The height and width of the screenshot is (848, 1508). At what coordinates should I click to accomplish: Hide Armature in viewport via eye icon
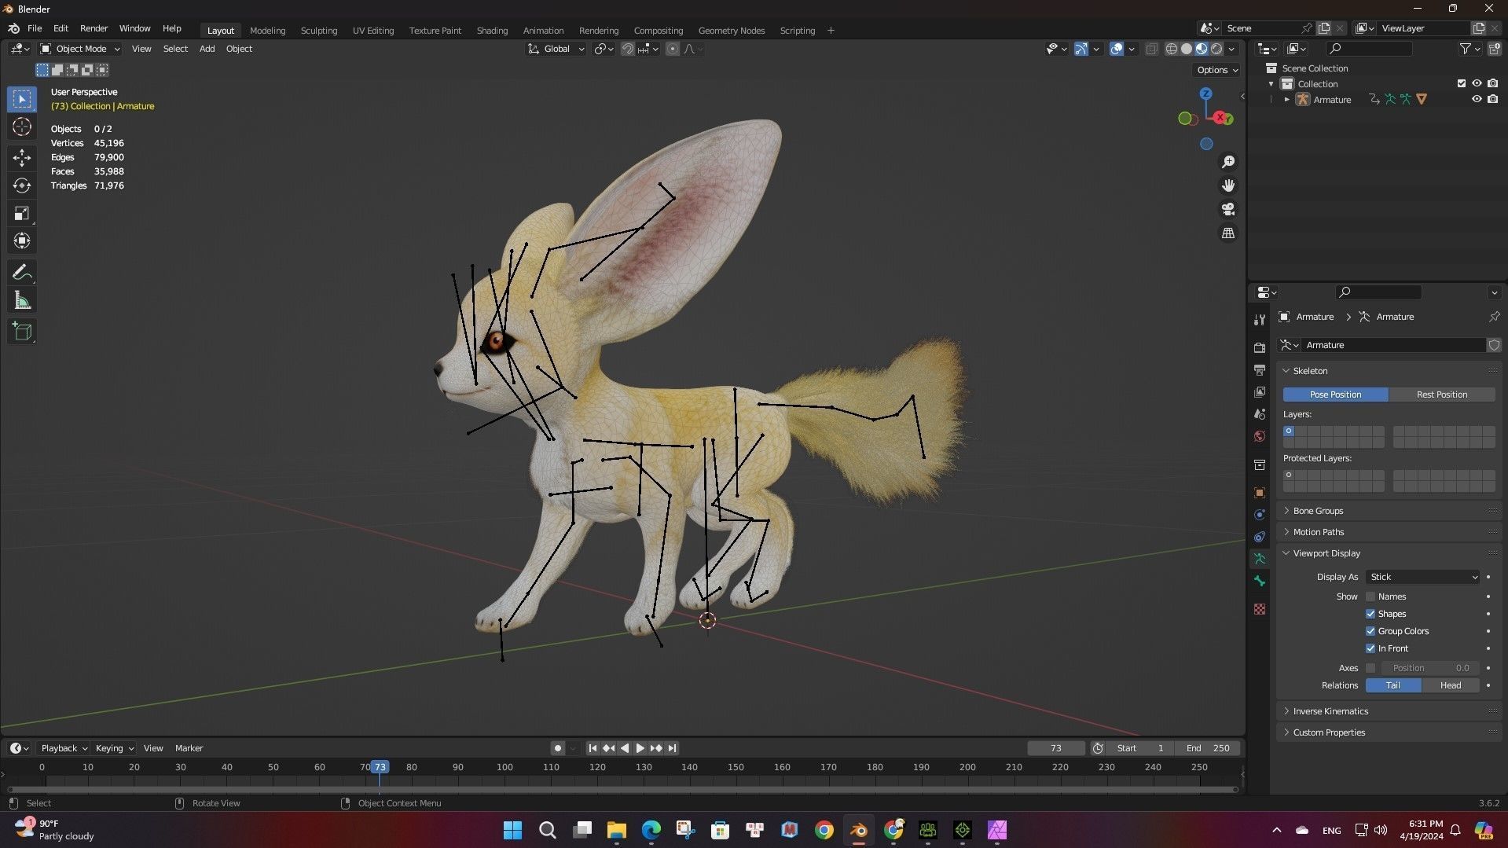[1477, 99]
